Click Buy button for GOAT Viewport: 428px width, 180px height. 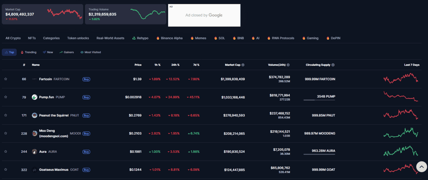click(x=86, y=170)
